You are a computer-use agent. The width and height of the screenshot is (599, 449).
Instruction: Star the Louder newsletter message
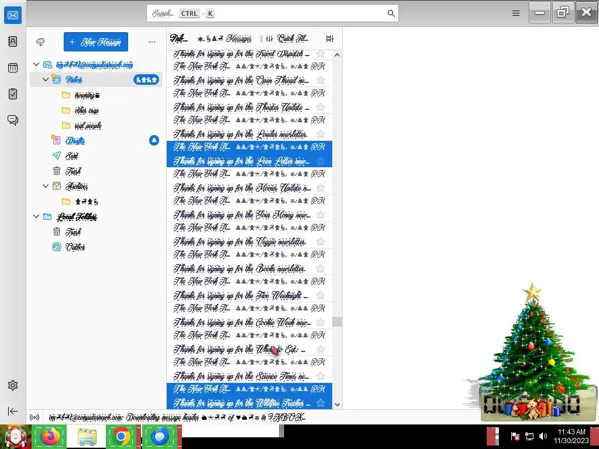[321, 134]
